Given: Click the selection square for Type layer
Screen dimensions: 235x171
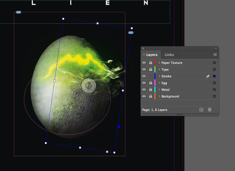Looking at the screenshot, I should point(214,69).
